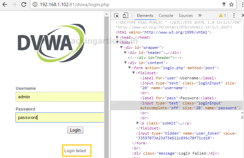Expand the p class submit node
244x158 pixels.
[138, 123]
